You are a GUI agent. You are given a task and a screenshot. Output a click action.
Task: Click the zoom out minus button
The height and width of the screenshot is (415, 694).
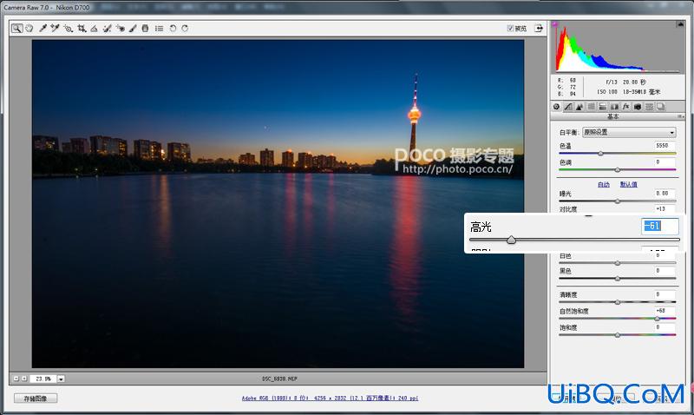tap(16, 379)
